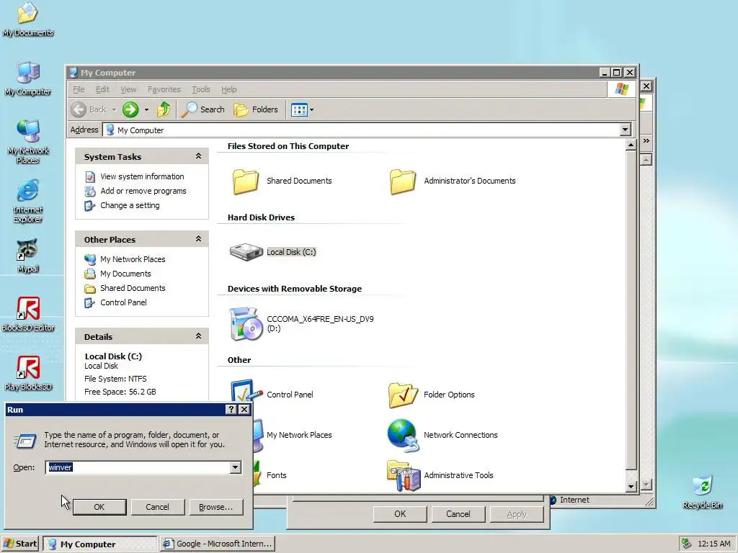Image resolution: width=738 pixels, height=553 pixels.
Task: Expand the Run dialog Open dropdown
Action: (x=236, y=467)
